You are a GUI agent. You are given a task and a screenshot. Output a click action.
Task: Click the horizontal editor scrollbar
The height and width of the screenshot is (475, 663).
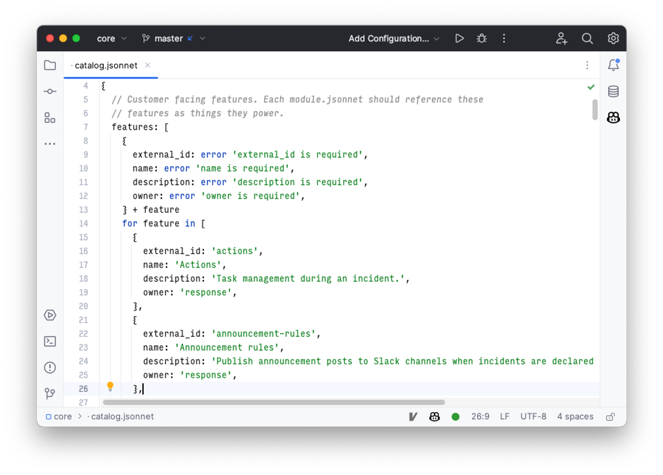pos(273,402)
